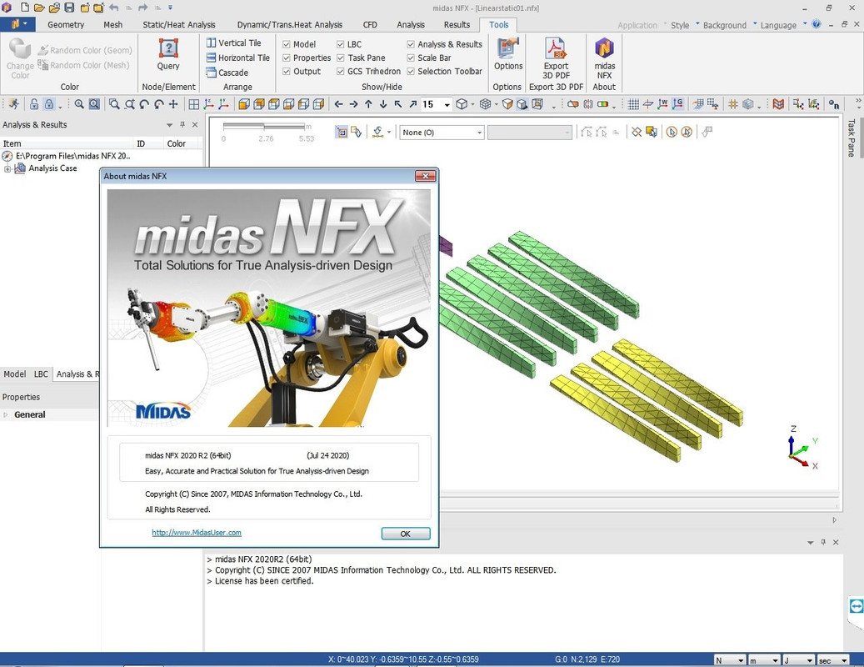Click the GCS coordinate 'G' icon
This screenshot has height=667, width=864.
[677, 104]
